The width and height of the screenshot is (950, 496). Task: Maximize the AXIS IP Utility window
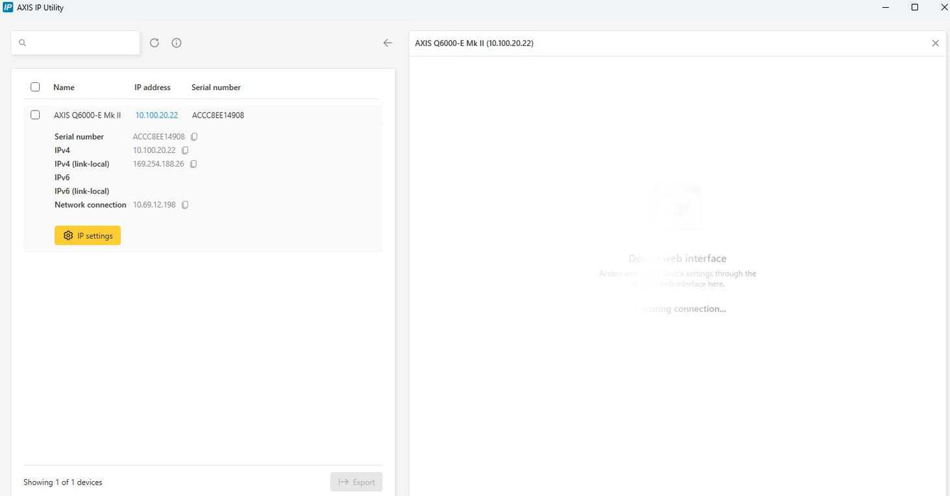(915, 7)
